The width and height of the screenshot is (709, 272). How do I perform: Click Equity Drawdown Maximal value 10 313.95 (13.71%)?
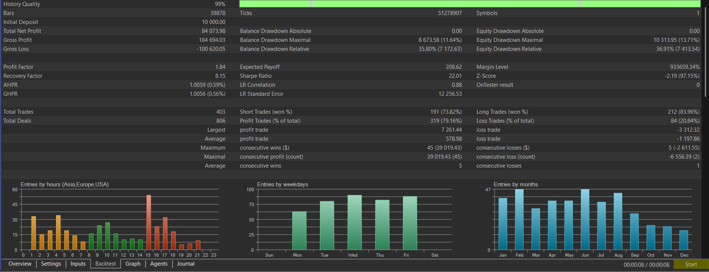676,40
